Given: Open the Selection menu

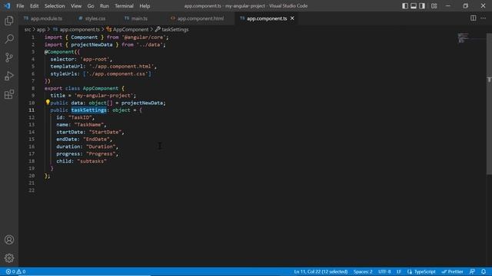Looking at the screenshot, I should coord(55,6).
